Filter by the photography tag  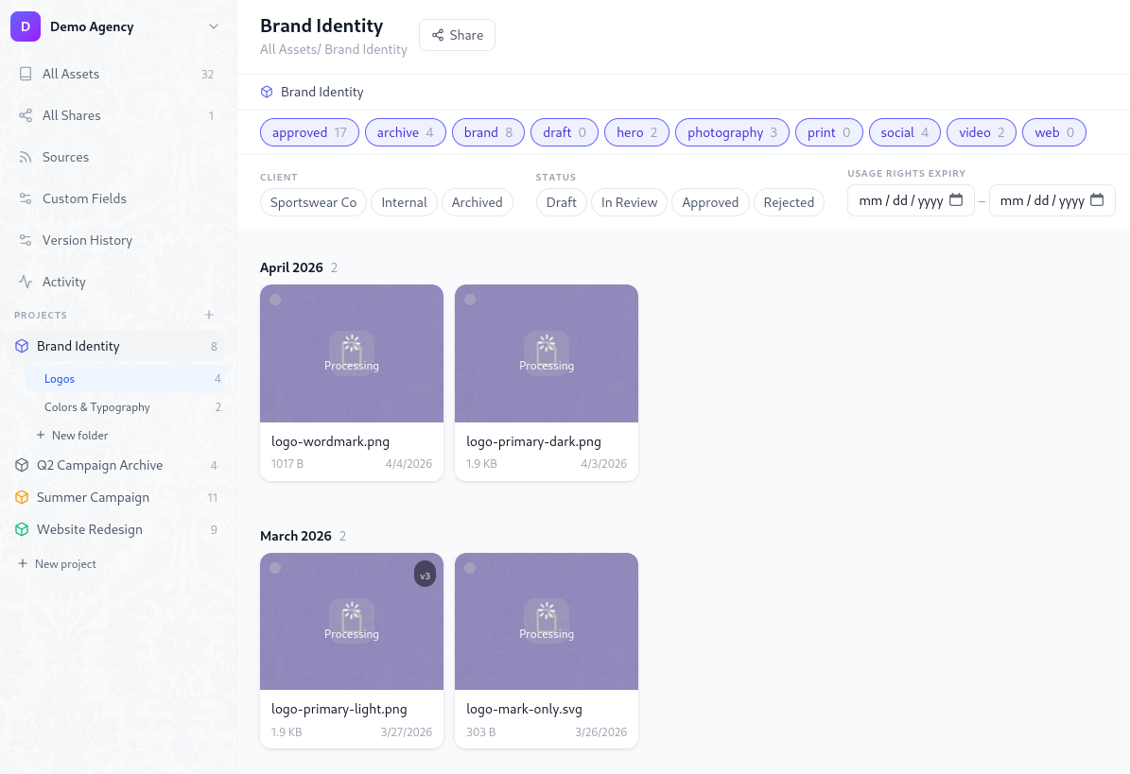tap(732, 132)
